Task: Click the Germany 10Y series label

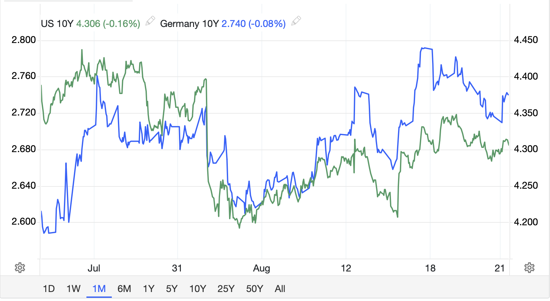Action: pos(189,24)
